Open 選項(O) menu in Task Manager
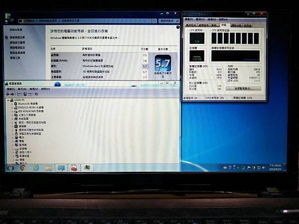The width and height of the screenshot is (299, 224). (x=200, y=19)
